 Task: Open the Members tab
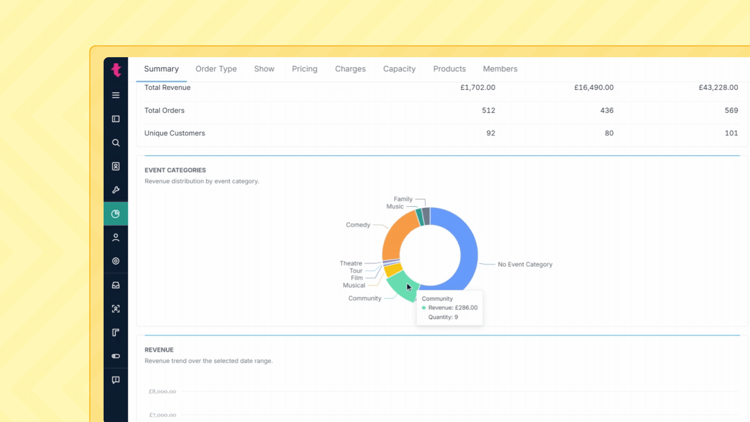click(500, 69)
